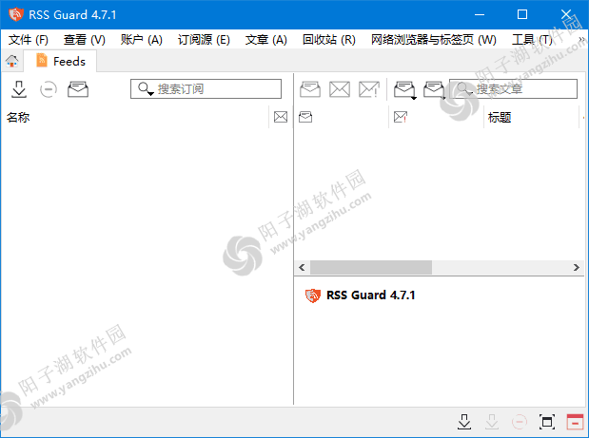Open the 文件 (F) menu
The width and height of the screenshot is (589, 438).
29,39
